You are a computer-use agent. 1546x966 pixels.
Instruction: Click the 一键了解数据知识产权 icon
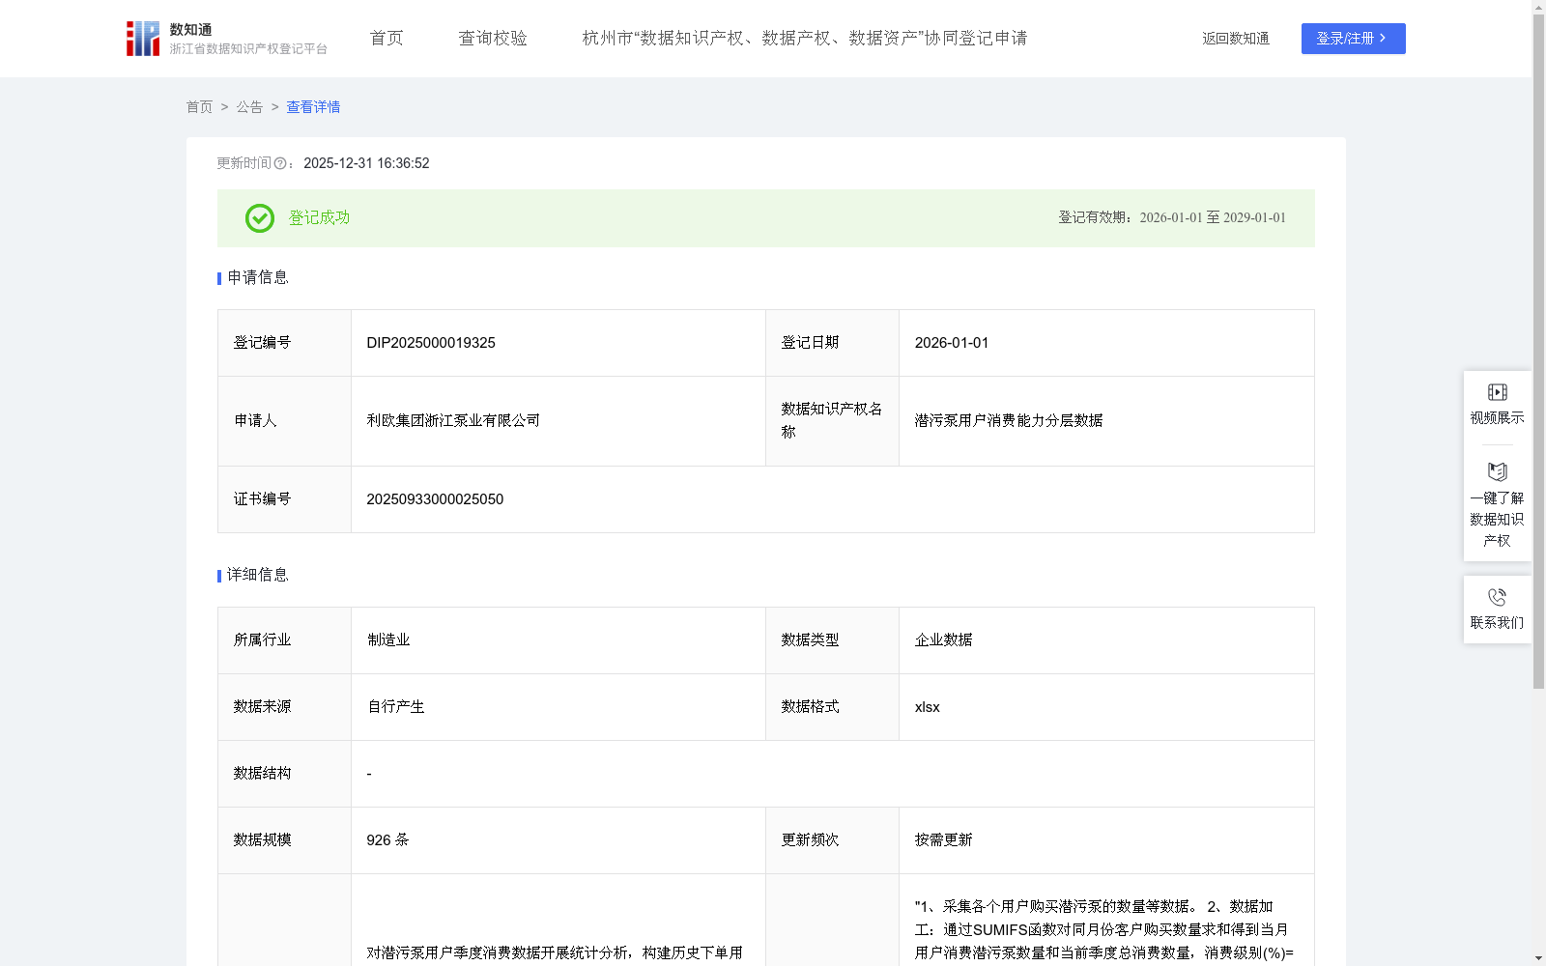coord(1497,471)
